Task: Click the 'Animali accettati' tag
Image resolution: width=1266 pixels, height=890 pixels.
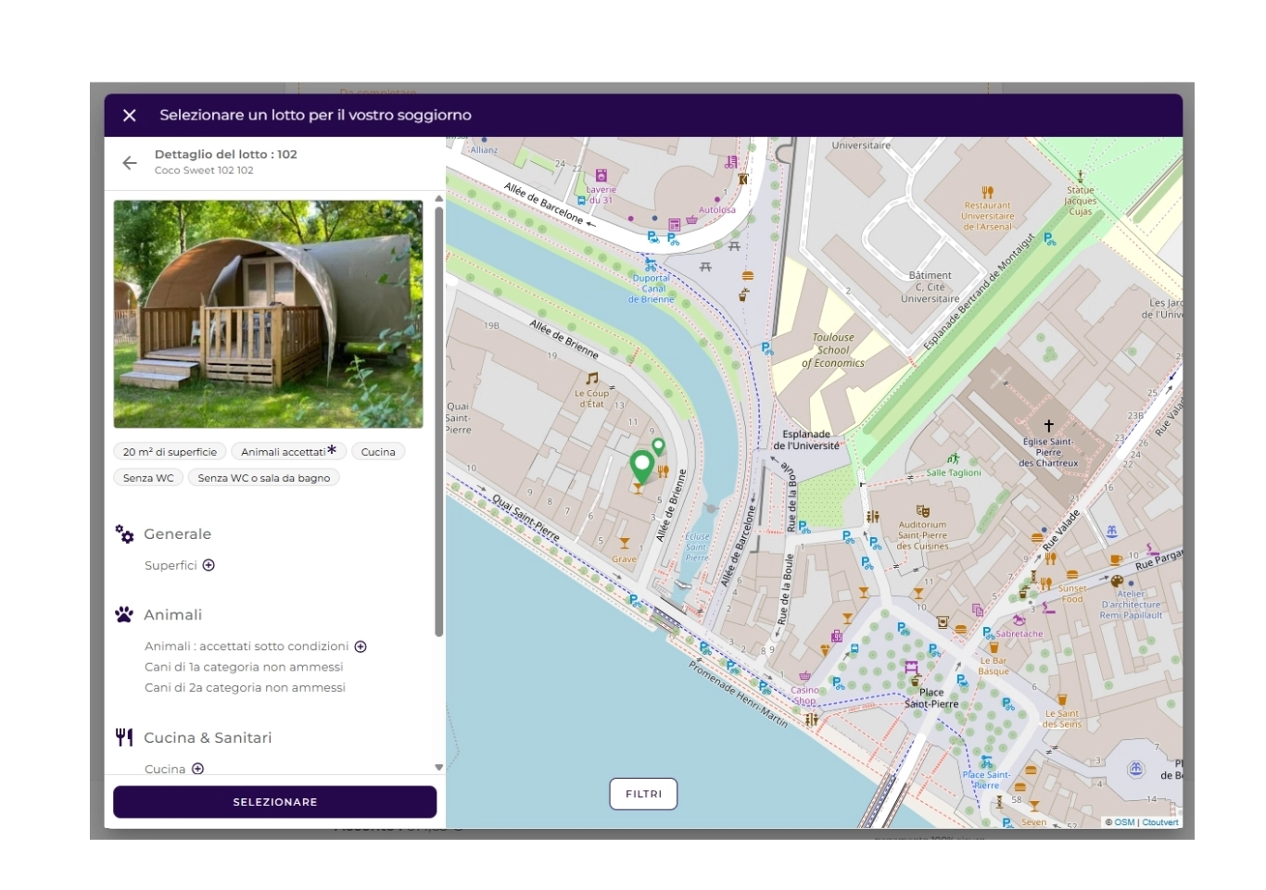Action: 288,452
